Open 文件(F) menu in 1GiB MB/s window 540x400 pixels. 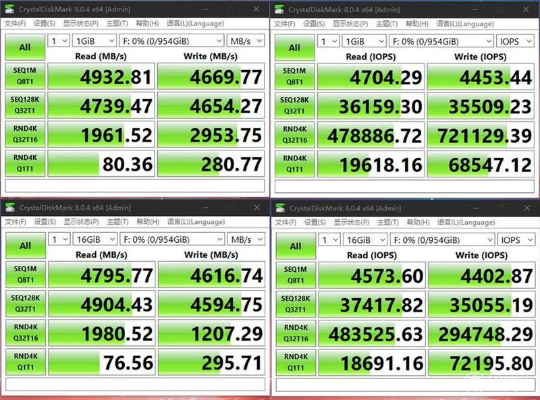click(x=15, y=24)
